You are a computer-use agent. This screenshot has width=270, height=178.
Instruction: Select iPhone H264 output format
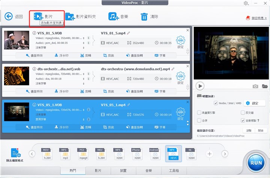point(137,154)
